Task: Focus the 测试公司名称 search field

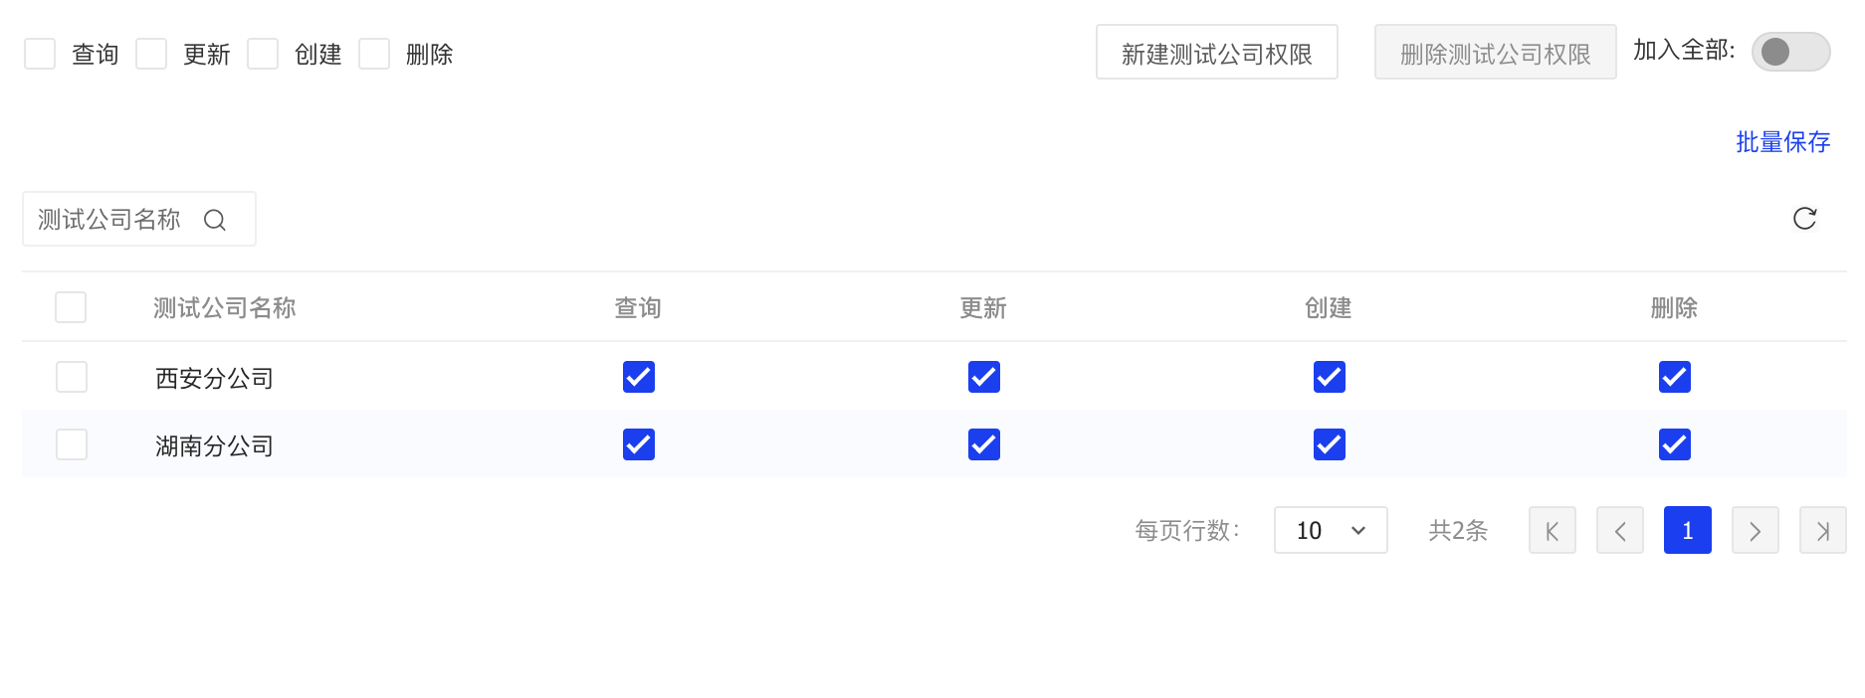Action: tap(139, 219)
